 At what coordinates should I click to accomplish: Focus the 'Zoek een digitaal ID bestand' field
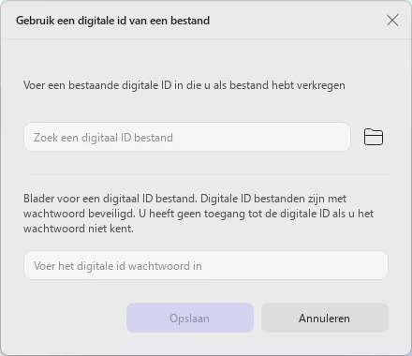pyautogui.click(x=187, y=137)
